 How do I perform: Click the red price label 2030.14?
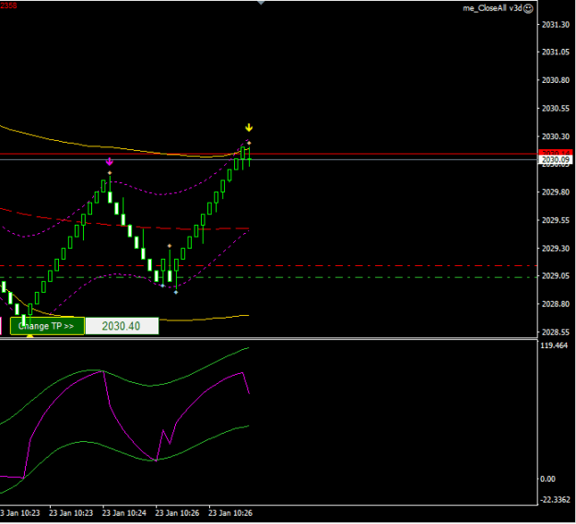[556, 153]
